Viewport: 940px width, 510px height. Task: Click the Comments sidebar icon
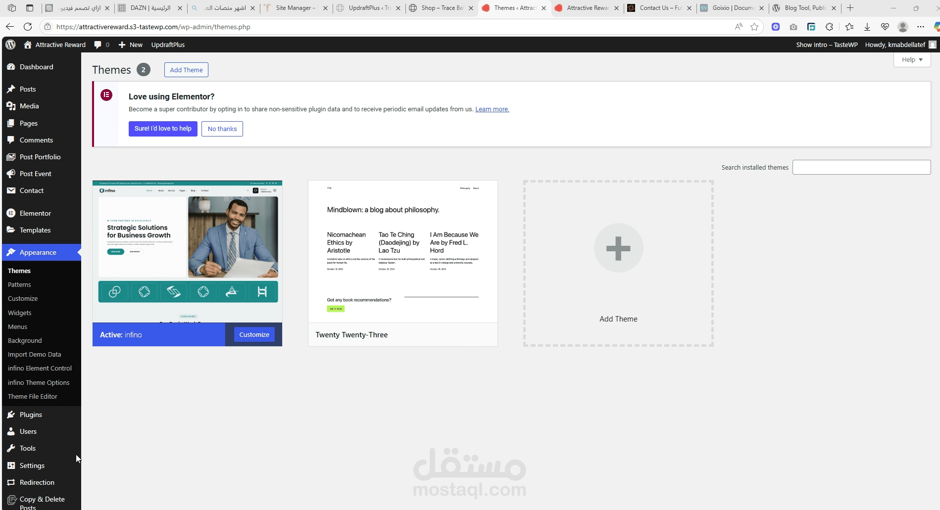pyautogui.click(x=11, y=140)
